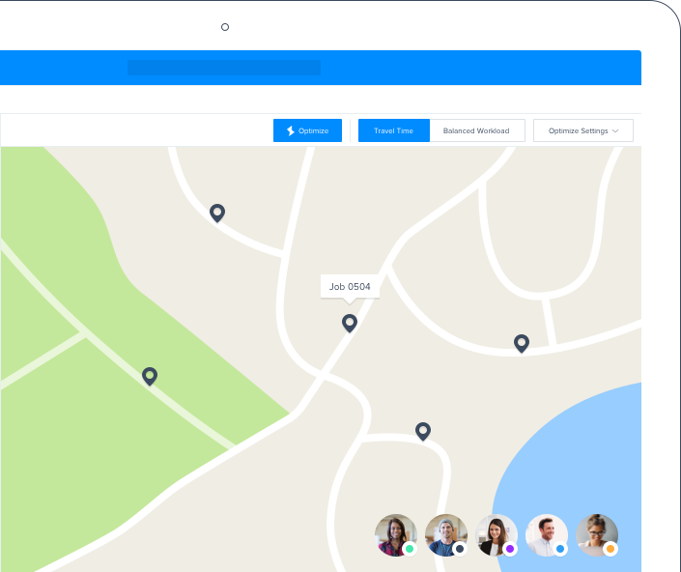Pick the glasses-wearing avatar with orange dot
This screenshot has height=572, width=681.
(597, 535)
